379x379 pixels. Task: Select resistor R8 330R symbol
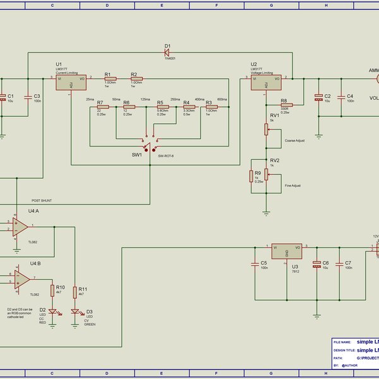(x=287, y=105)
